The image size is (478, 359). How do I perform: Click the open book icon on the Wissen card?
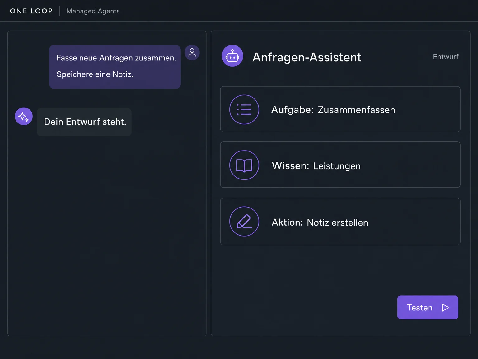pyautogui.click(x=244, y=165)
